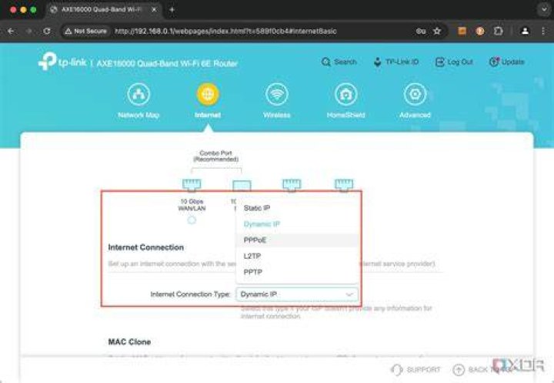This screenshot has width=554, height=383.
Task: Select the Internet globe icon
Action: point(208,95)
